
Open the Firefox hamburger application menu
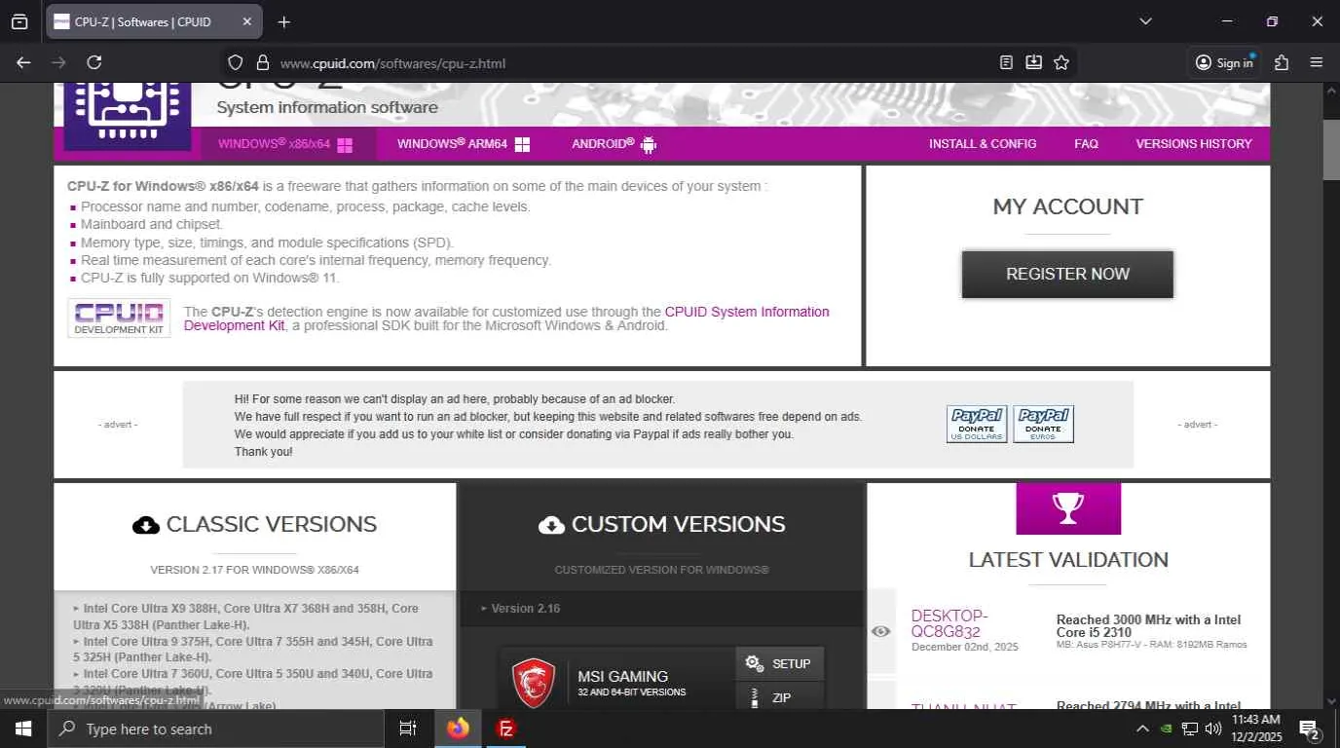tap(1317, 62)
